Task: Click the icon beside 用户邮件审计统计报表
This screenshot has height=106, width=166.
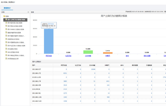Action: point(6,23)
